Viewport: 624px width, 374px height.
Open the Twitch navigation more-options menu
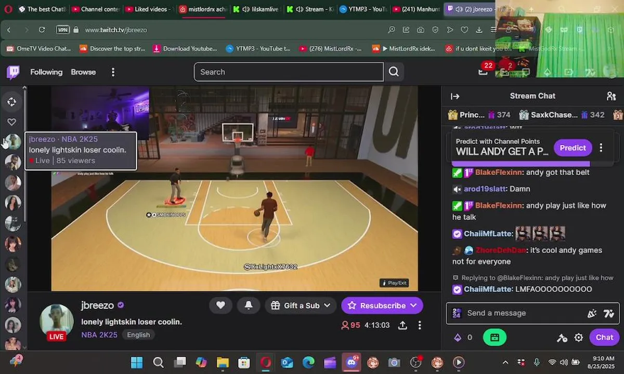[113, 72]
